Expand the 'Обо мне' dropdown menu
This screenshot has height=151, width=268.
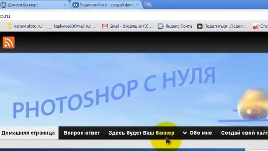pyautogui.click(x=197, y=133)
